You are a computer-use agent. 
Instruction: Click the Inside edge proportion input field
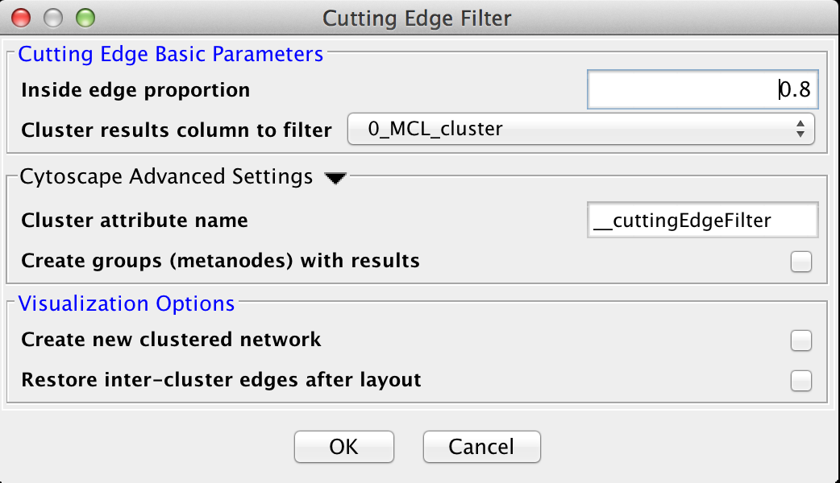(x=702, y=89)
